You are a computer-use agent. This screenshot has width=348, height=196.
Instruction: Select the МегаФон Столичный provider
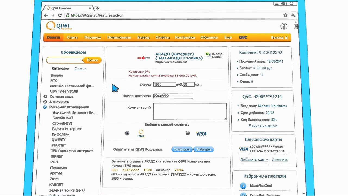tap(72, 86)
